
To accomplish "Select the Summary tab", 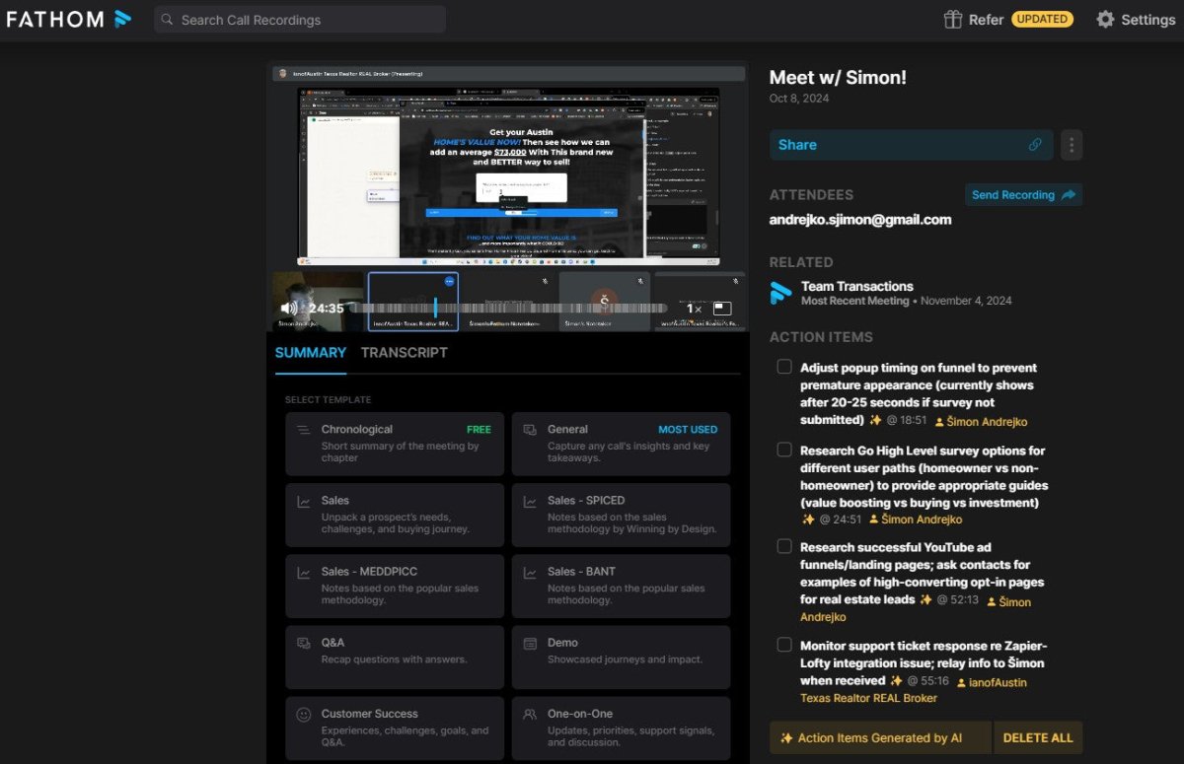I will coord(310,353).
